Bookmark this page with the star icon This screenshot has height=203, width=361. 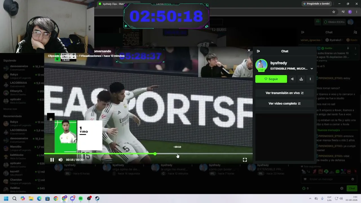[x=334, y=12]
